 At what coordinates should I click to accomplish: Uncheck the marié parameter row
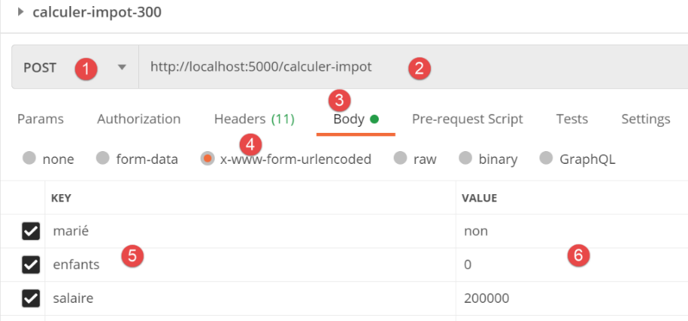point(30,231)
